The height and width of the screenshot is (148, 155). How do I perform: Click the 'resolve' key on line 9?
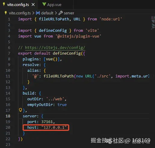click(31, 65)
